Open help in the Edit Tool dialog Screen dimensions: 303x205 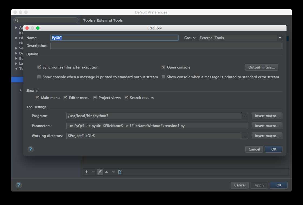pos(31,149)
